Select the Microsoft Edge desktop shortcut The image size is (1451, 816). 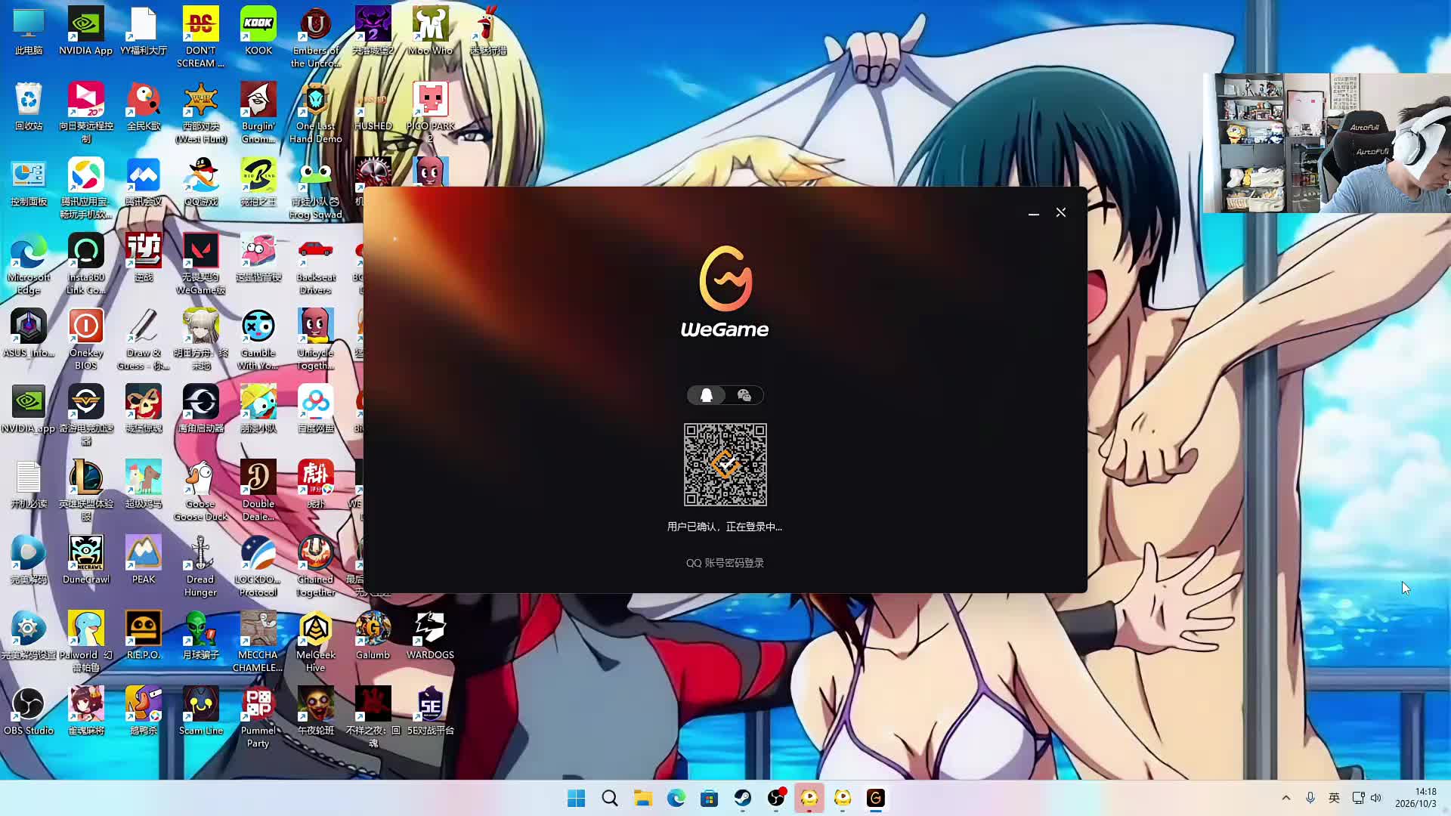tap(29, 264)
